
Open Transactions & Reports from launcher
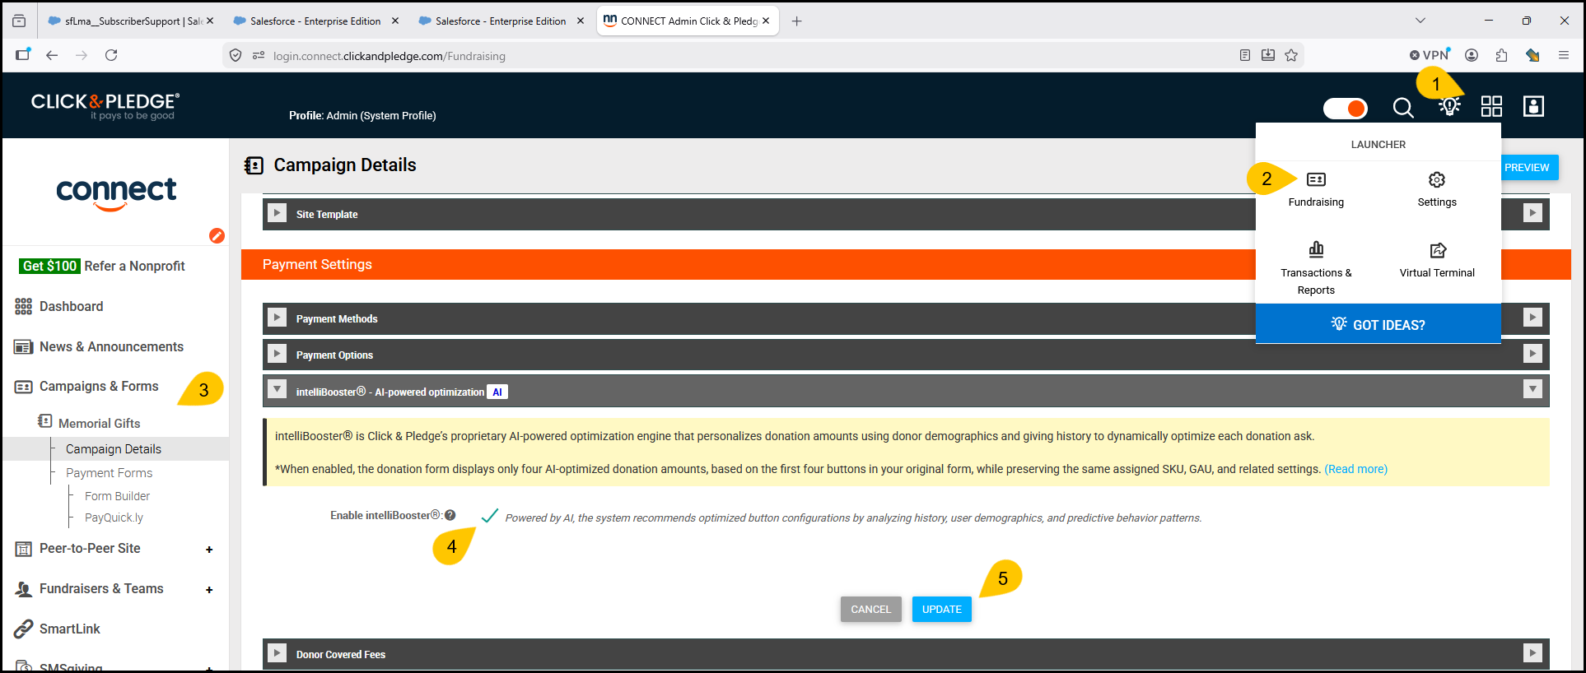[1316, 269]
